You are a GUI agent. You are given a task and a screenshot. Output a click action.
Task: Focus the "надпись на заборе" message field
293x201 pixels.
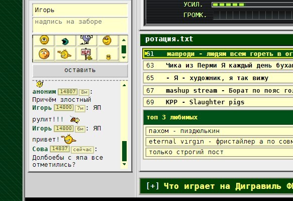[80, 25]
